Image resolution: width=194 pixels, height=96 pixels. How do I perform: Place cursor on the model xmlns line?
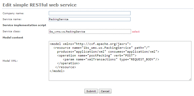[x=90, y=44]
